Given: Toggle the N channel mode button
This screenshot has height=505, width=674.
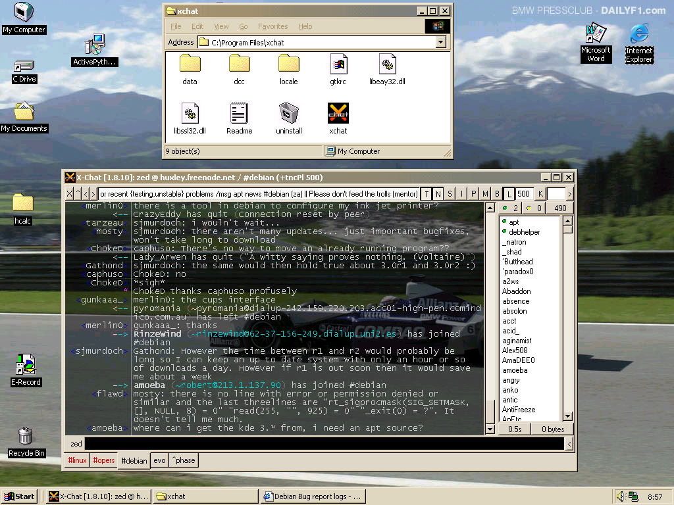Looking at the screenshot, I should (x=438, y=194).
